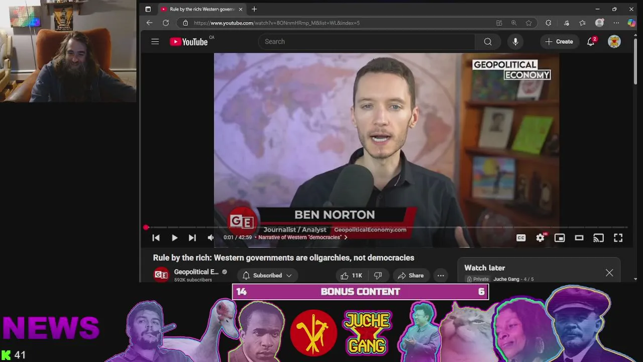The height and width of the screenshot is (362, 643).
Task: Play the previous video in the playlist
Action: (156, 238)
